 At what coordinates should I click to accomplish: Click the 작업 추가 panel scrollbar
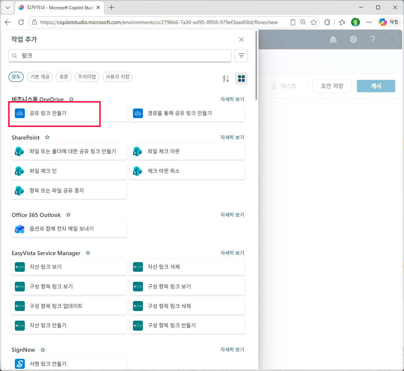[x=256, y=65]
